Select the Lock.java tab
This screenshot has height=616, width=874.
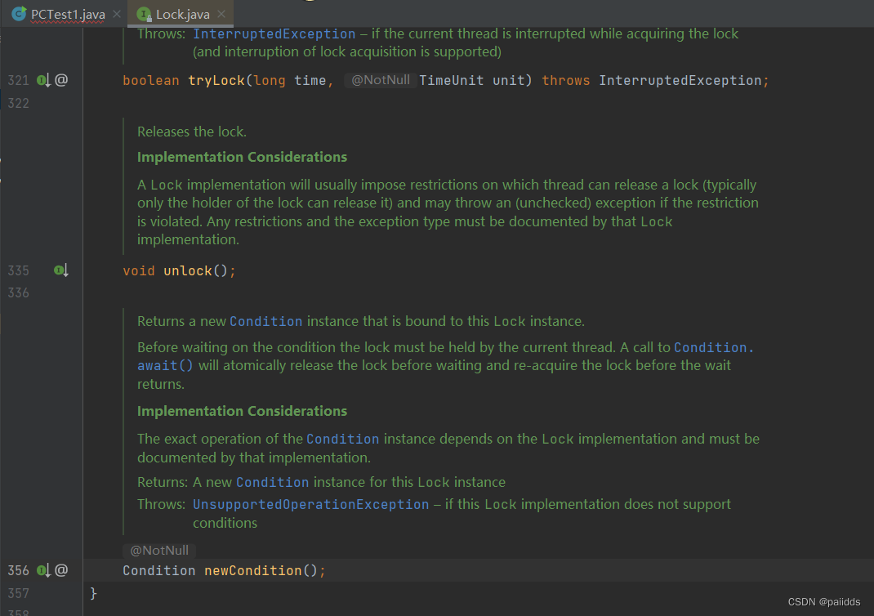click(182, 14)
